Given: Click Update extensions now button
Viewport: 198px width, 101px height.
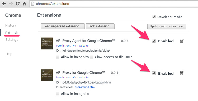Looking at the screenshot, I should click(x=167, y=26).
